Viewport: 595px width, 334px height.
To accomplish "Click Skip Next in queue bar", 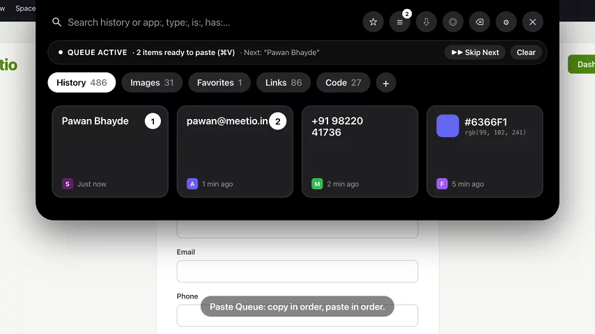I will pos(474,52).
